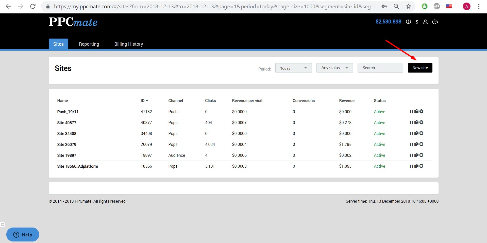Click the Adblock Plus extension icon
Screen dimensions: 487x243
click(x=436, y=6)
